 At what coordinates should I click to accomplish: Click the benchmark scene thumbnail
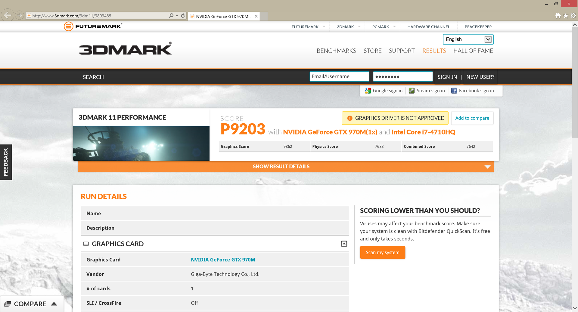141,144
